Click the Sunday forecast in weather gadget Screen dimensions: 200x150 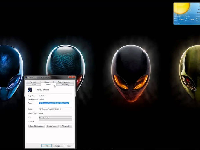coord(190,18)
